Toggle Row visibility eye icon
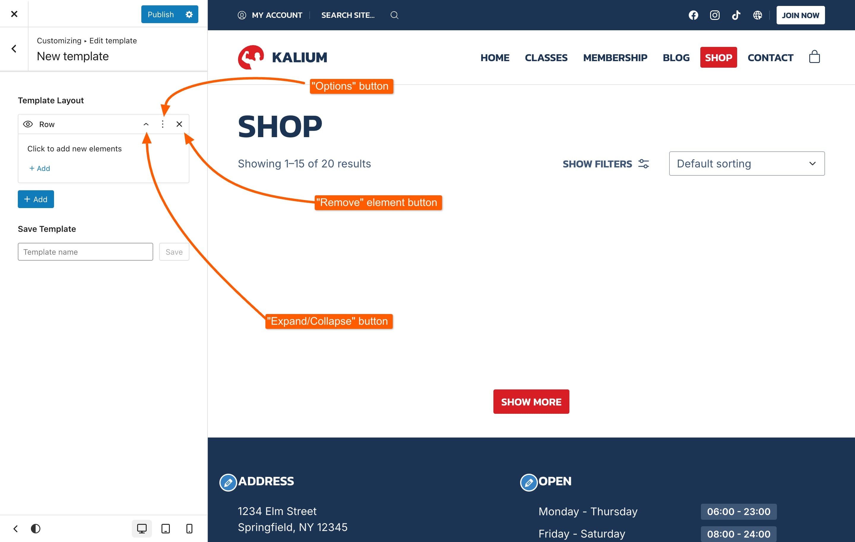This screenshot has width=855, height=542. tap(28, 124)
